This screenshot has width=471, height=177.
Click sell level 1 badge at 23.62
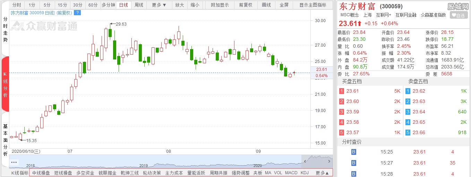coord(408,91)
